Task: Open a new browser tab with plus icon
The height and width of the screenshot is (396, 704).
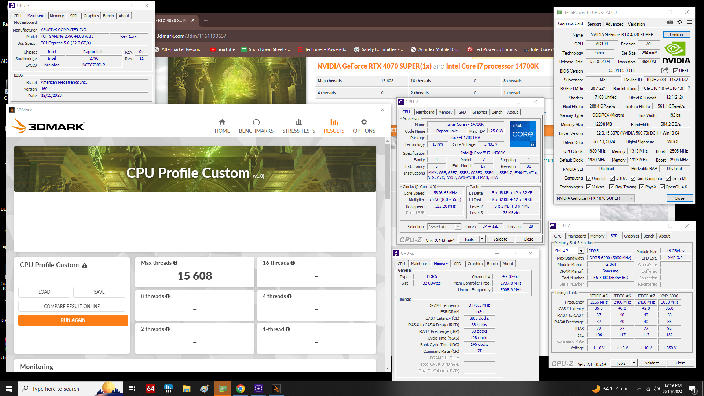Action: 206,20
